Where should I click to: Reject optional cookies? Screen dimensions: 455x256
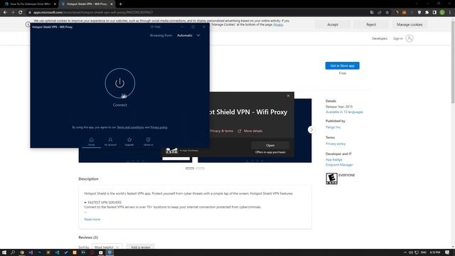371,25
